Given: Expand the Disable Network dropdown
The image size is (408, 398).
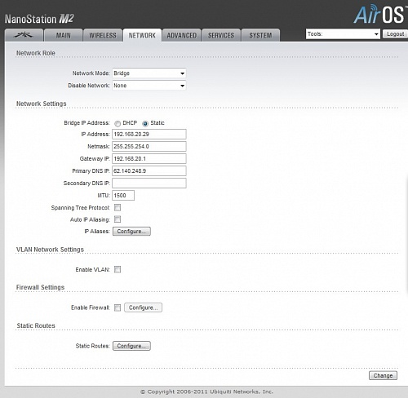Looking at the screenshot, I should tap(149, 86).
